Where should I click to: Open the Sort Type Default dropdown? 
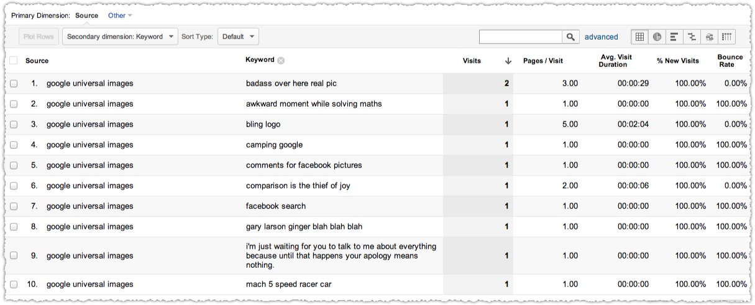tap(238, 37)
